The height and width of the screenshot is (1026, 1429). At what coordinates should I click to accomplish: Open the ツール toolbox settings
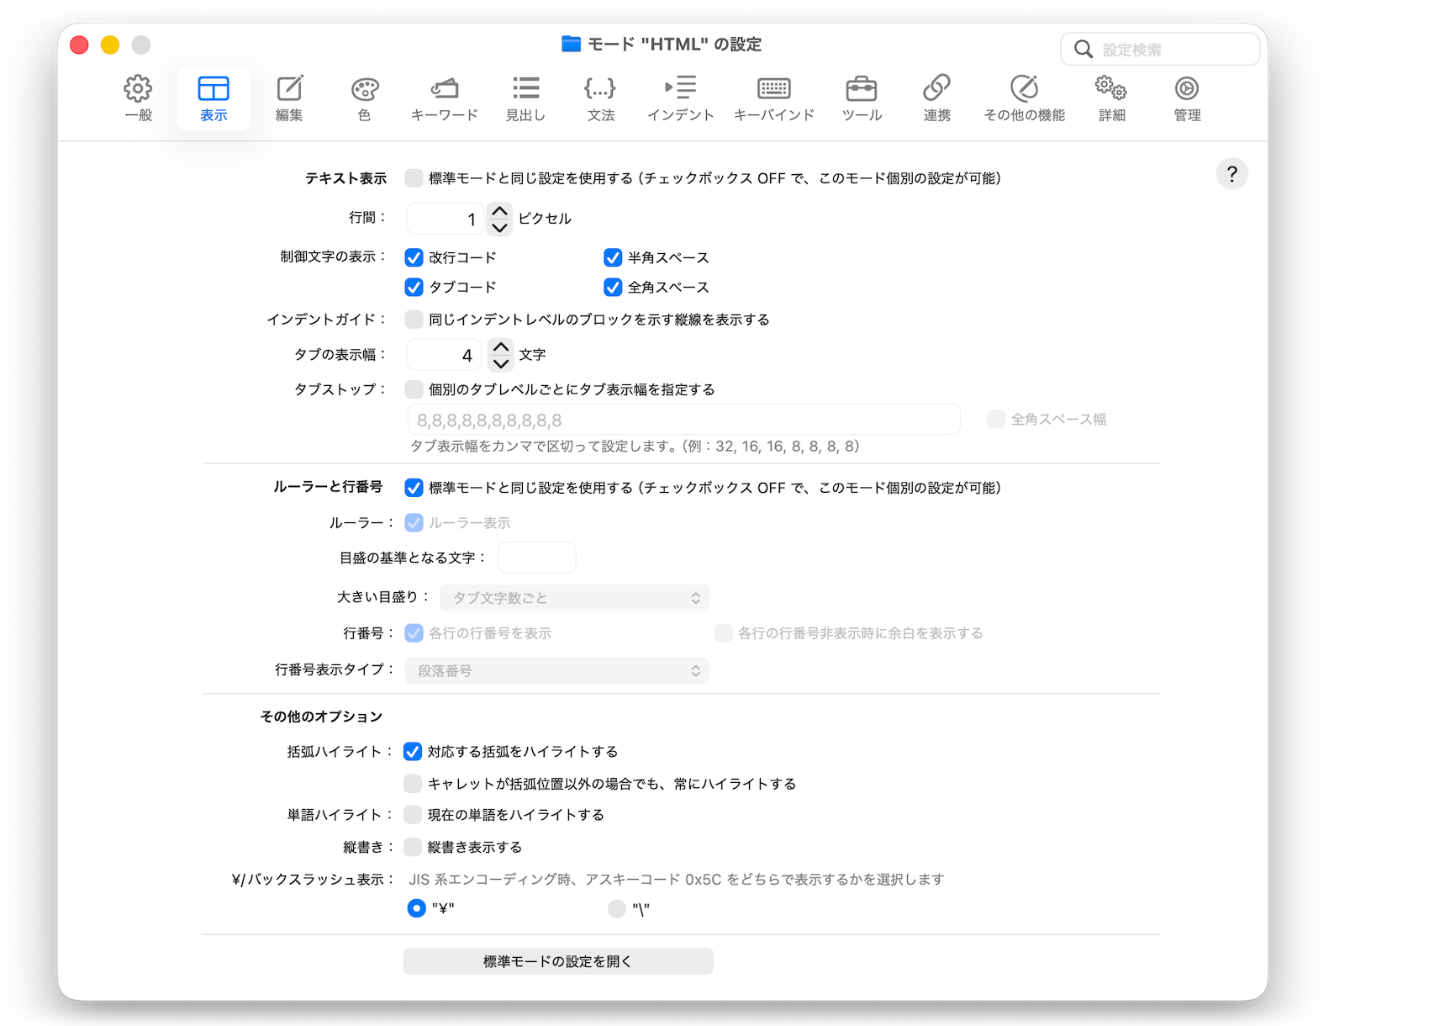pyautogui.click(x=862, y=98)
